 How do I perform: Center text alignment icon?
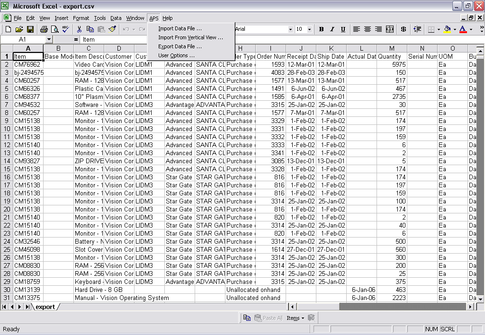click(368, 29)
